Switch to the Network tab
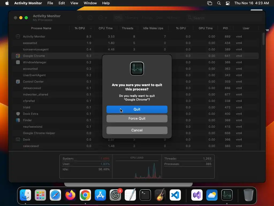Viewport: 274px width, 206px height. coord(173,18)
